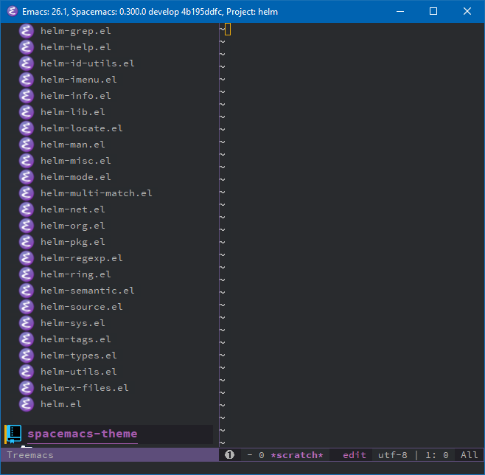Click the Spacemacs logo in title bar
The width and height of the screenshot is (485, 475).
12,12
